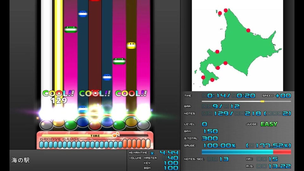Viewport: 304px width, 171px height.
Task: Click the rightmost COOL!! judgment text
Action: 131,93
